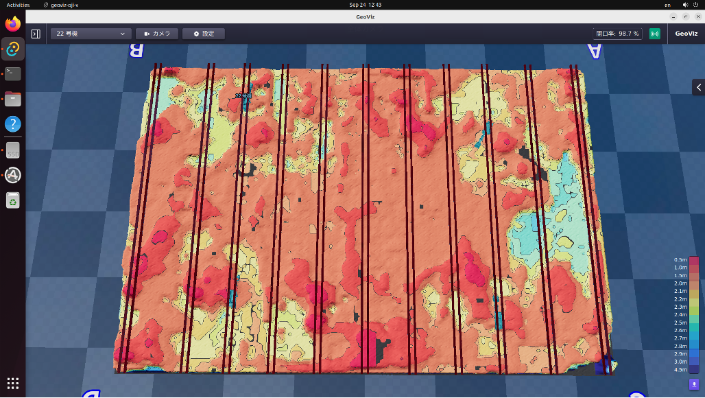Open the system status menu in top bar
The width and height of the screenshot is (705, 398).
coord(684,5)
